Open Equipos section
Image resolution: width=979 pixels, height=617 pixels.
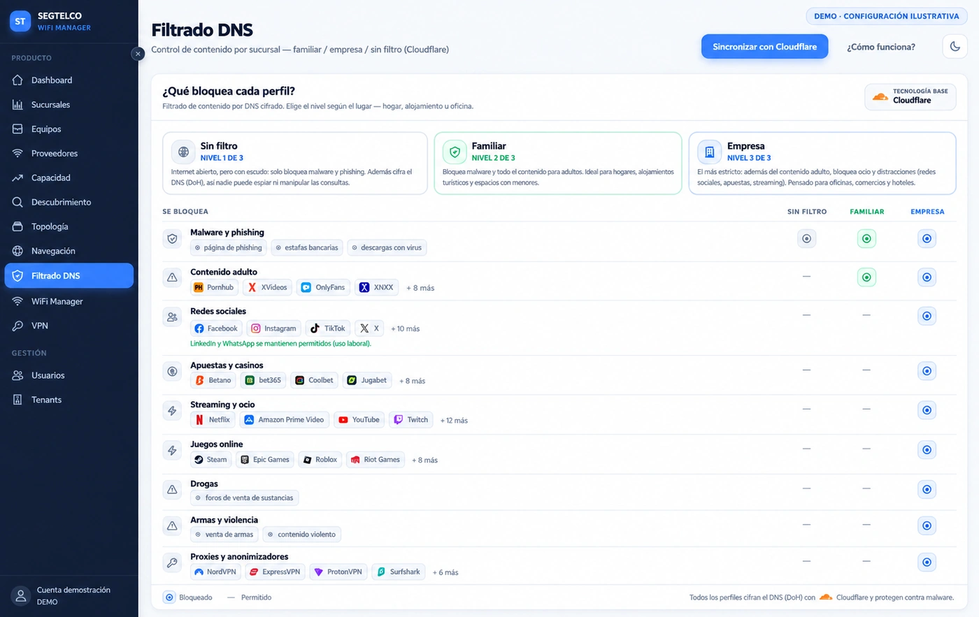[69, 129]
